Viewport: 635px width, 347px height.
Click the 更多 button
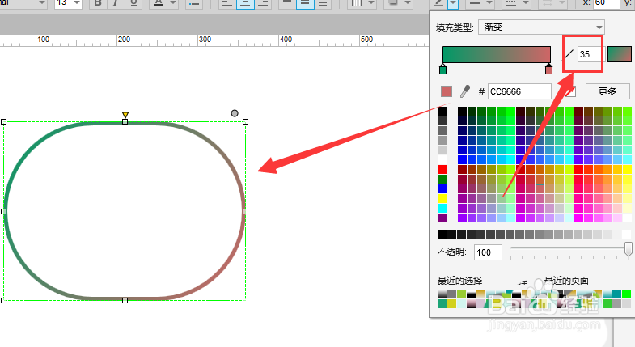[x=607, y=91]
